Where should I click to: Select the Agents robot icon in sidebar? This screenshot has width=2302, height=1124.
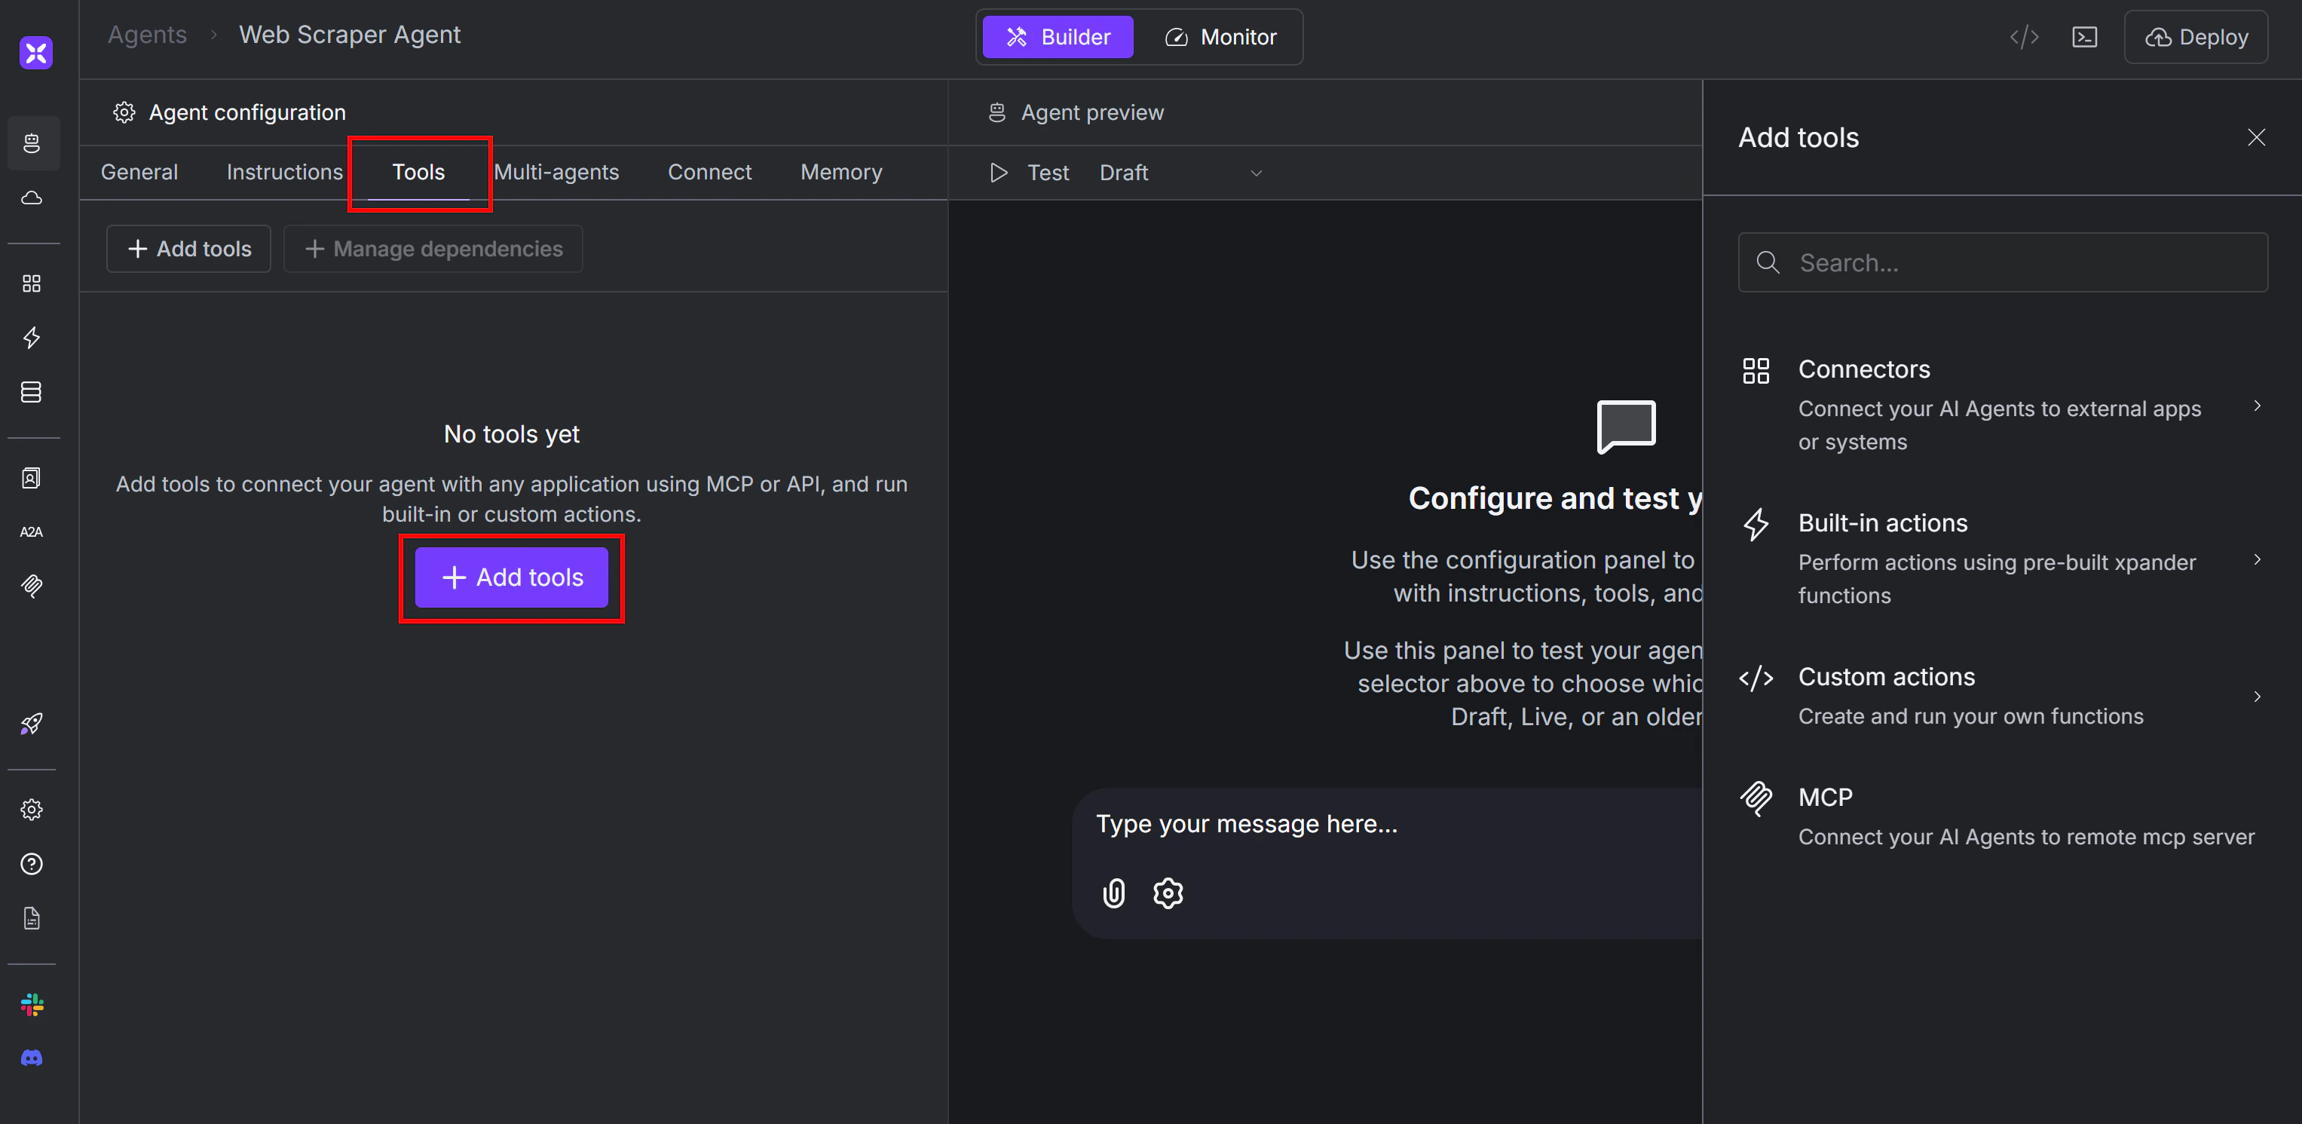33,143
